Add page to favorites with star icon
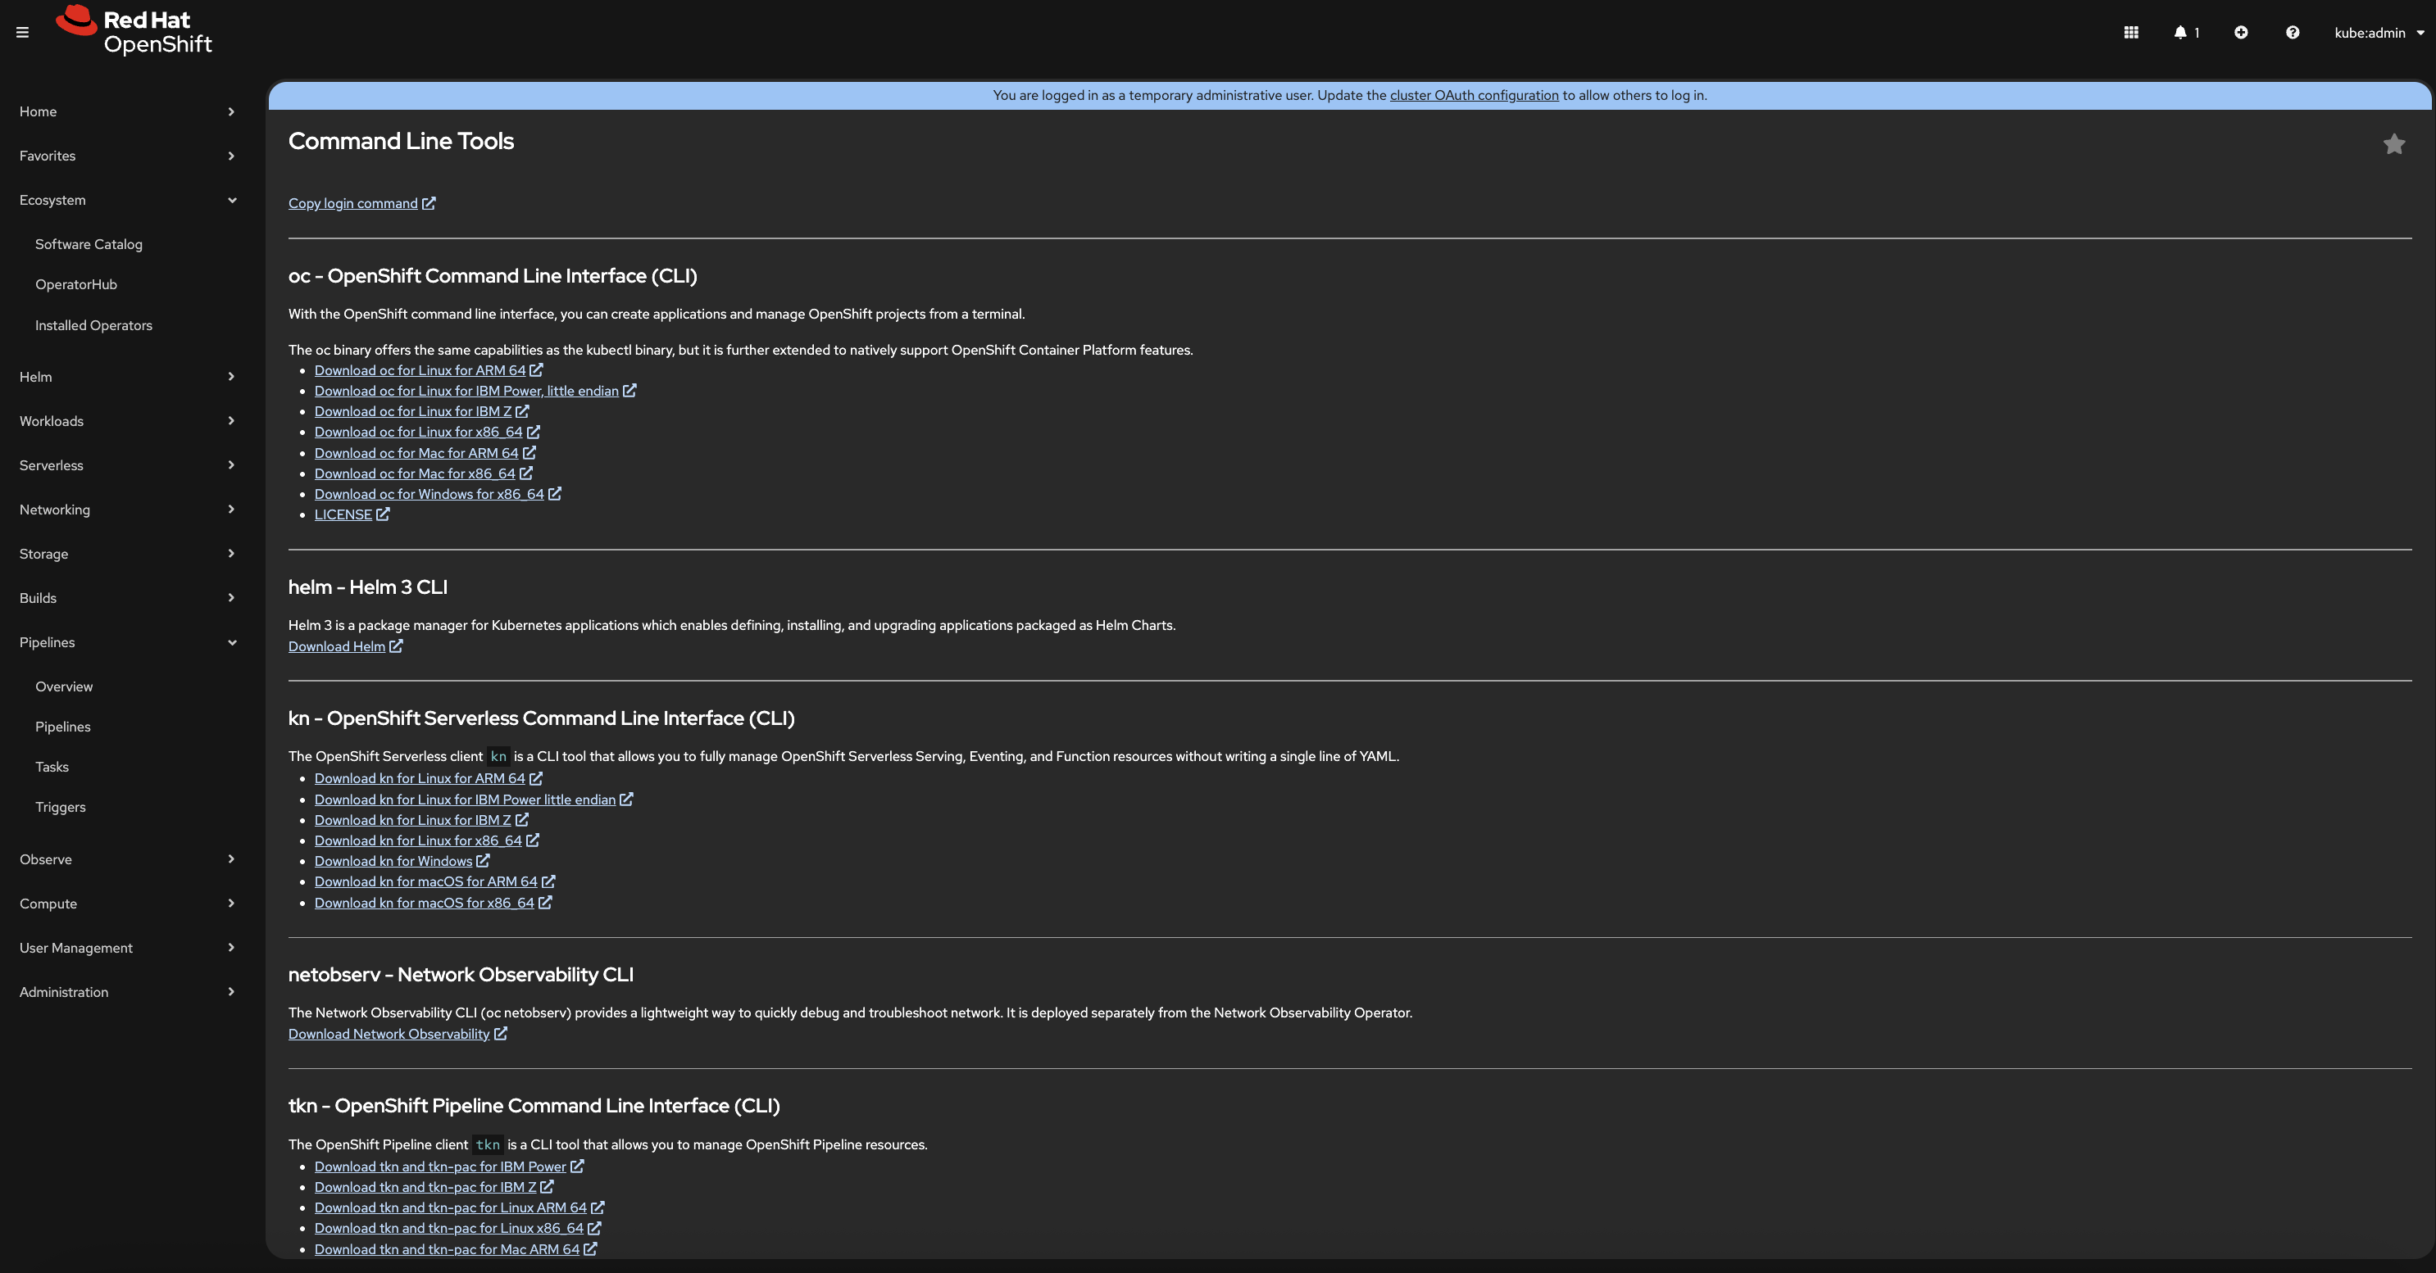 click(2393, 143)
